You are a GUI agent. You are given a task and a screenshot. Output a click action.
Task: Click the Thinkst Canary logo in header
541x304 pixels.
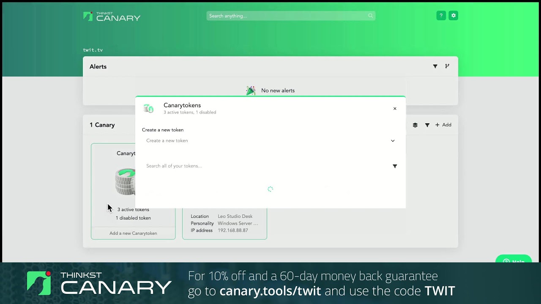(x=112, y=16)
